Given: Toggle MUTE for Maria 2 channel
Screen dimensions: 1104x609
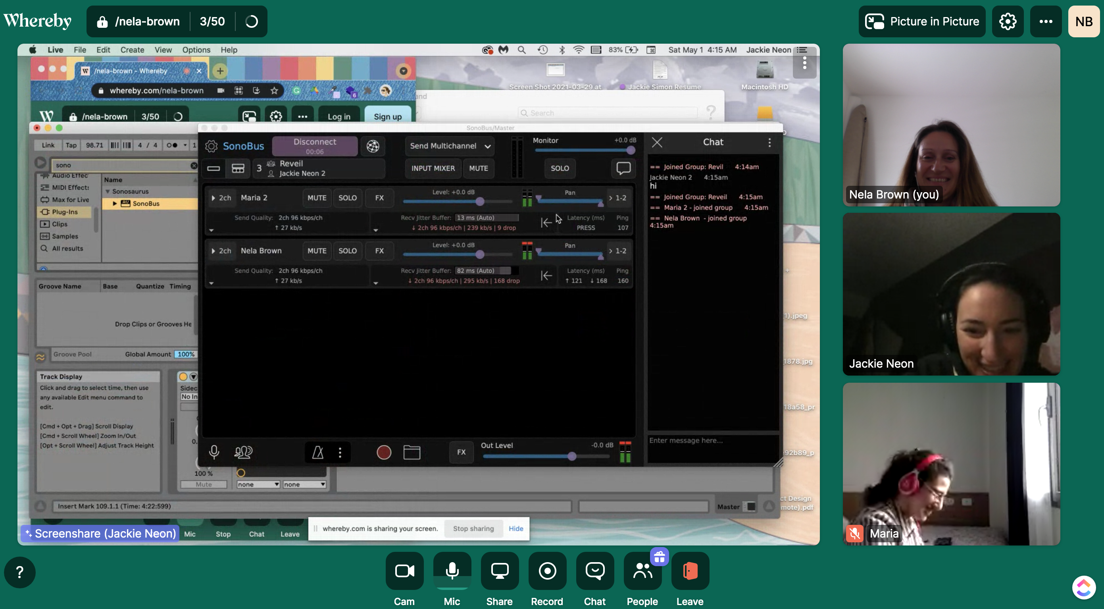Looking at the screenshot, I should pos(317,198).
